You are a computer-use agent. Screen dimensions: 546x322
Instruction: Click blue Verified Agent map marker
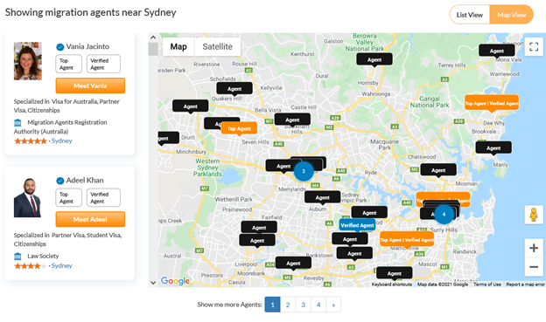pos(357,225)
